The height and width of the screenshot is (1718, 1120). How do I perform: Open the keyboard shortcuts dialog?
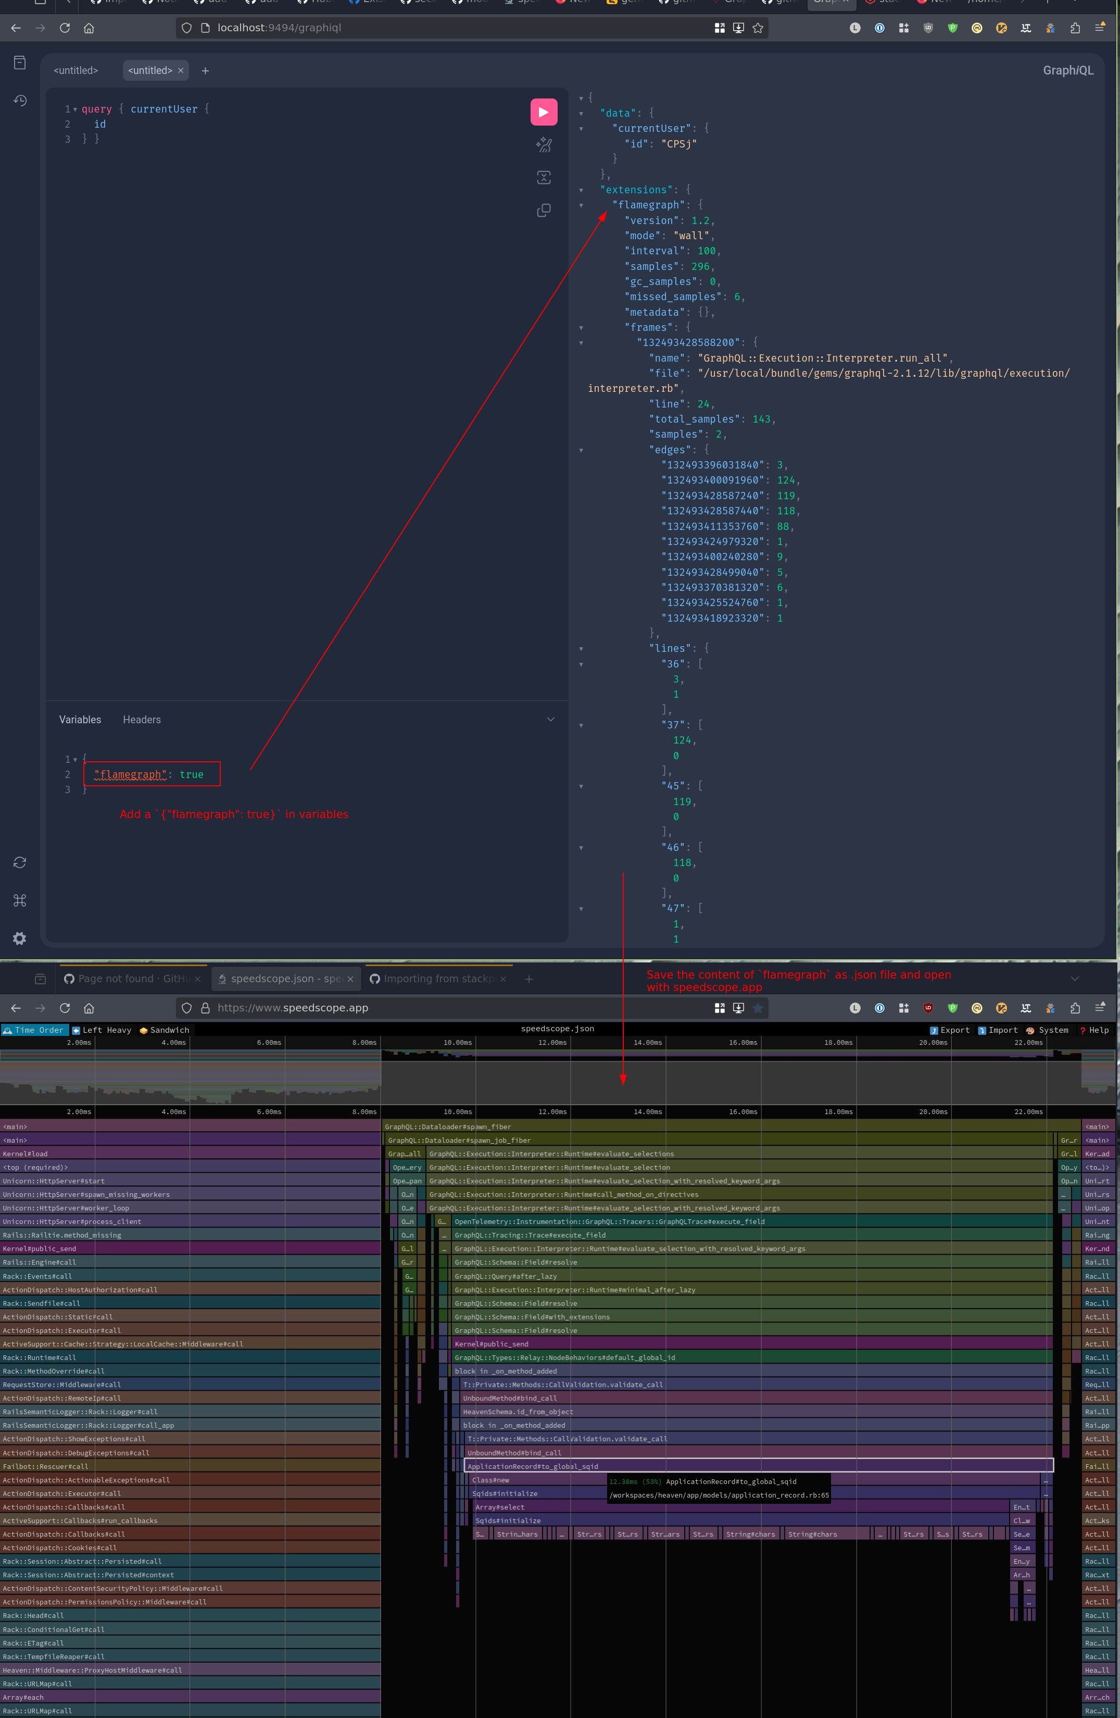coord(19,900)
